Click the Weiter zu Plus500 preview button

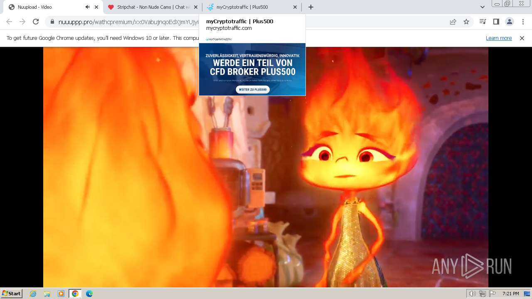(253, 89)
